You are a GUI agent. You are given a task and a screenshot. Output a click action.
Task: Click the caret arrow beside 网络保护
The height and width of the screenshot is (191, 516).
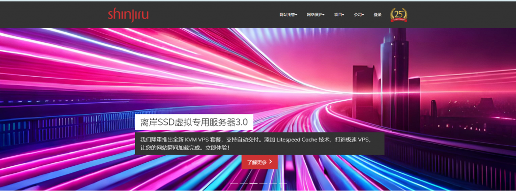click(x=324, y=15)
